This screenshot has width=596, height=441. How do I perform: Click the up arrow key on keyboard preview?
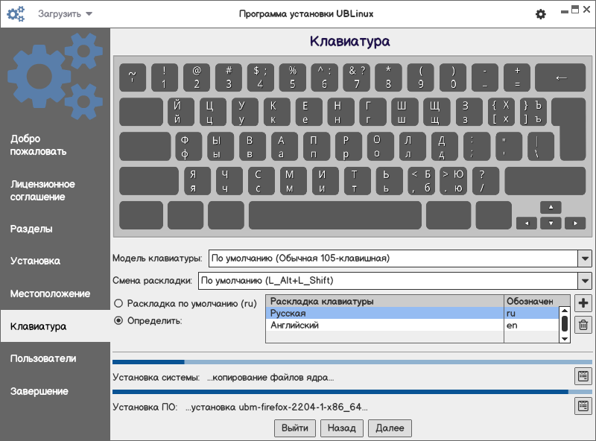coord(551,207)
